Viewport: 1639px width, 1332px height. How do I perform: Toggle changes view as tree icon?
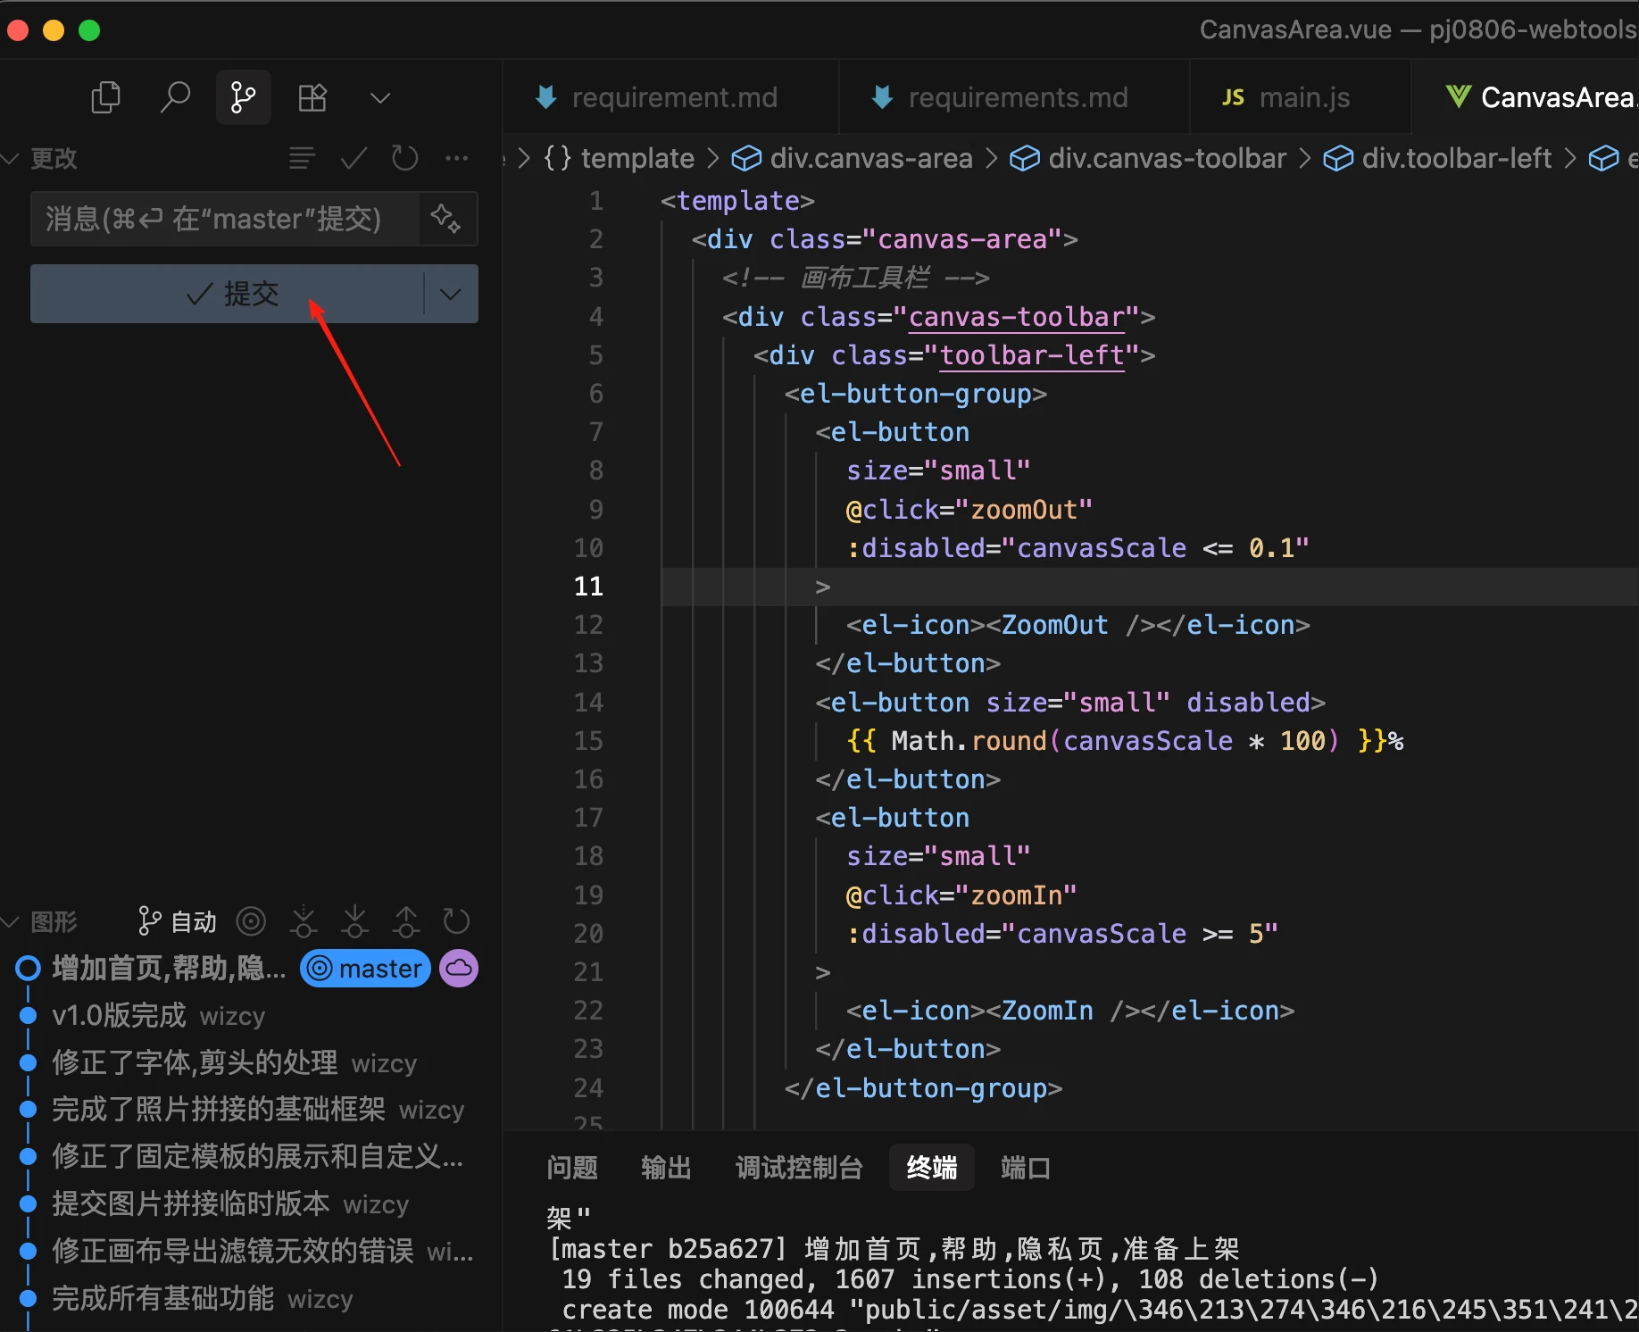(303, 159)
